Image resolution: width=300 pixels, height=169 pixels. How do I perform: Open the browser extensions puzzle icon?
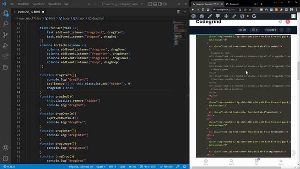coord(281,9)
